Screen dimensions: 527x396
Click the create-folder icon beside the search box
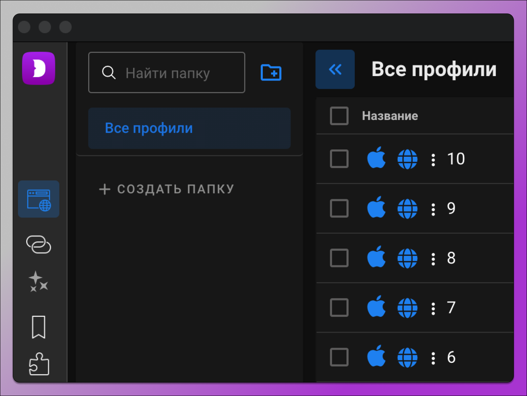point(271,73)
